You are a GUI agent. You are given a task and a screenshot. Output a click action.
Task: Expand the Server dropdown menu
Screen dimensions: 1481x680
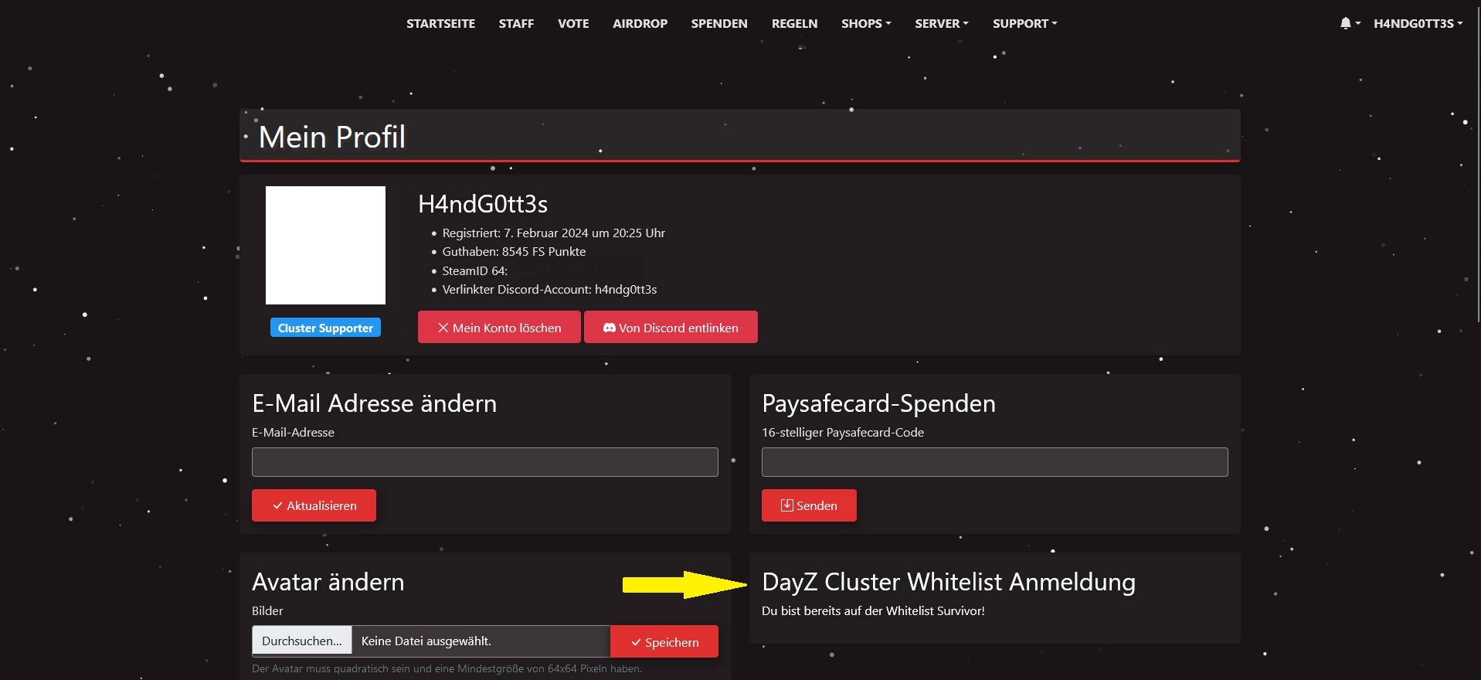[942, 23]
